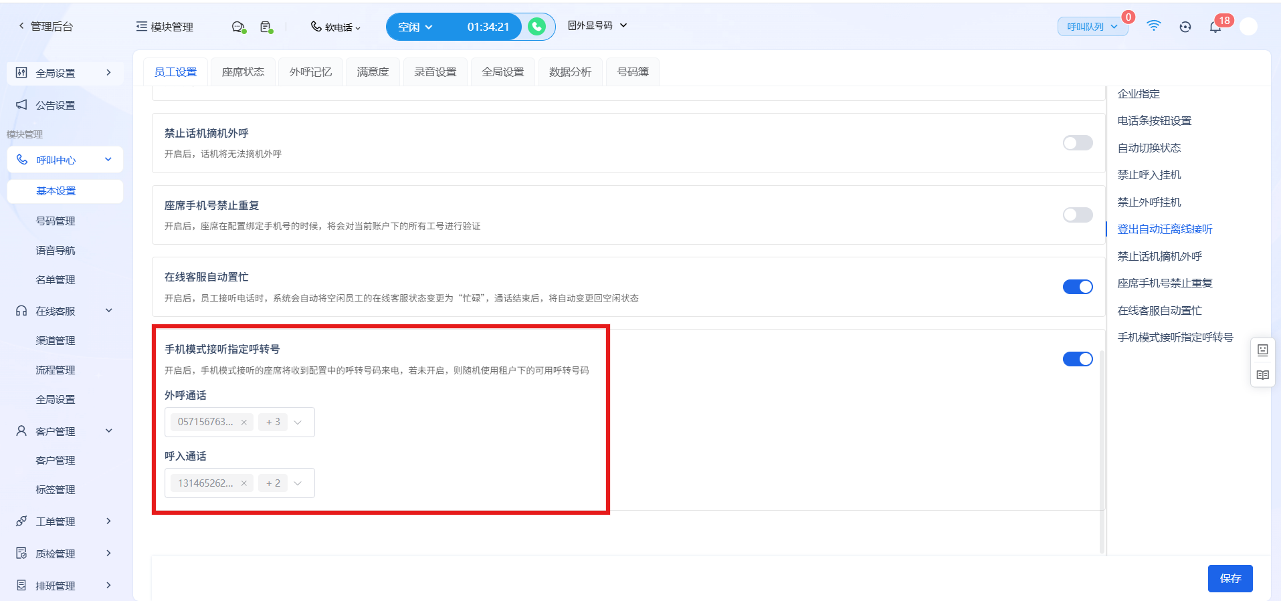Screen dimensions: 1281x601
Task: Switch to the 全局设置 tab
Action: pos(503,72)
